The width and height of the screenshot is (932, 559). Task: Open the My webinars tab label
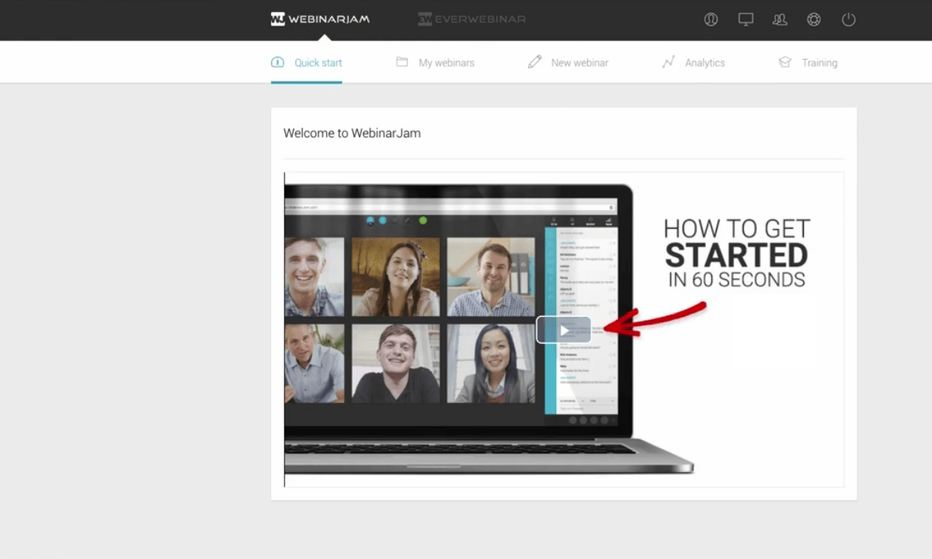pos(447,63)
